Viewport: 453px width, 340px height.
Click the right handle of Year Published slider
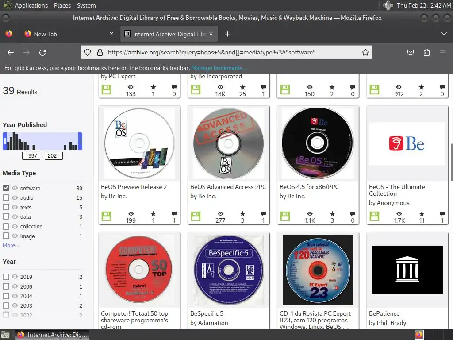point(80,141)
